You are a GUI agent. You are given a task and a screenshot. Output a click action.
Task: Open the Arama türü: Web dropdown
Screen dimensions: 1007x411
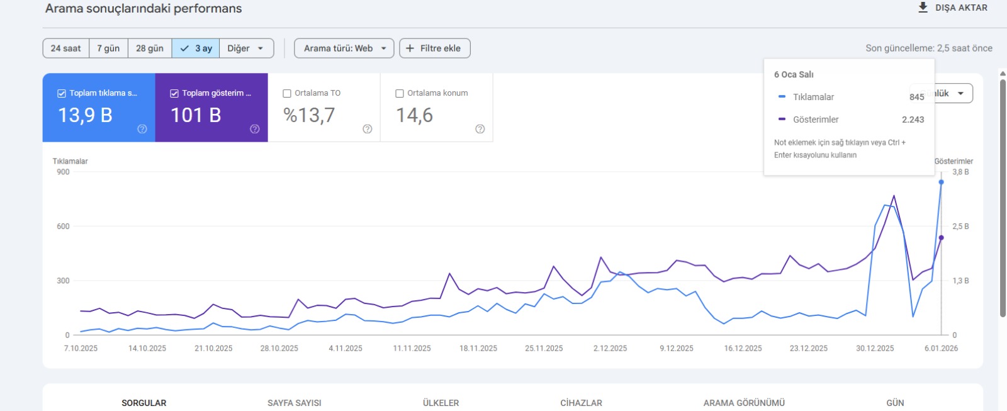pos(344,48)
